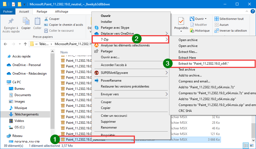The width and height of the screenshot is (256, 149).
Task: Click Modifier in the ribbon
Action: [x=199, y=25]
